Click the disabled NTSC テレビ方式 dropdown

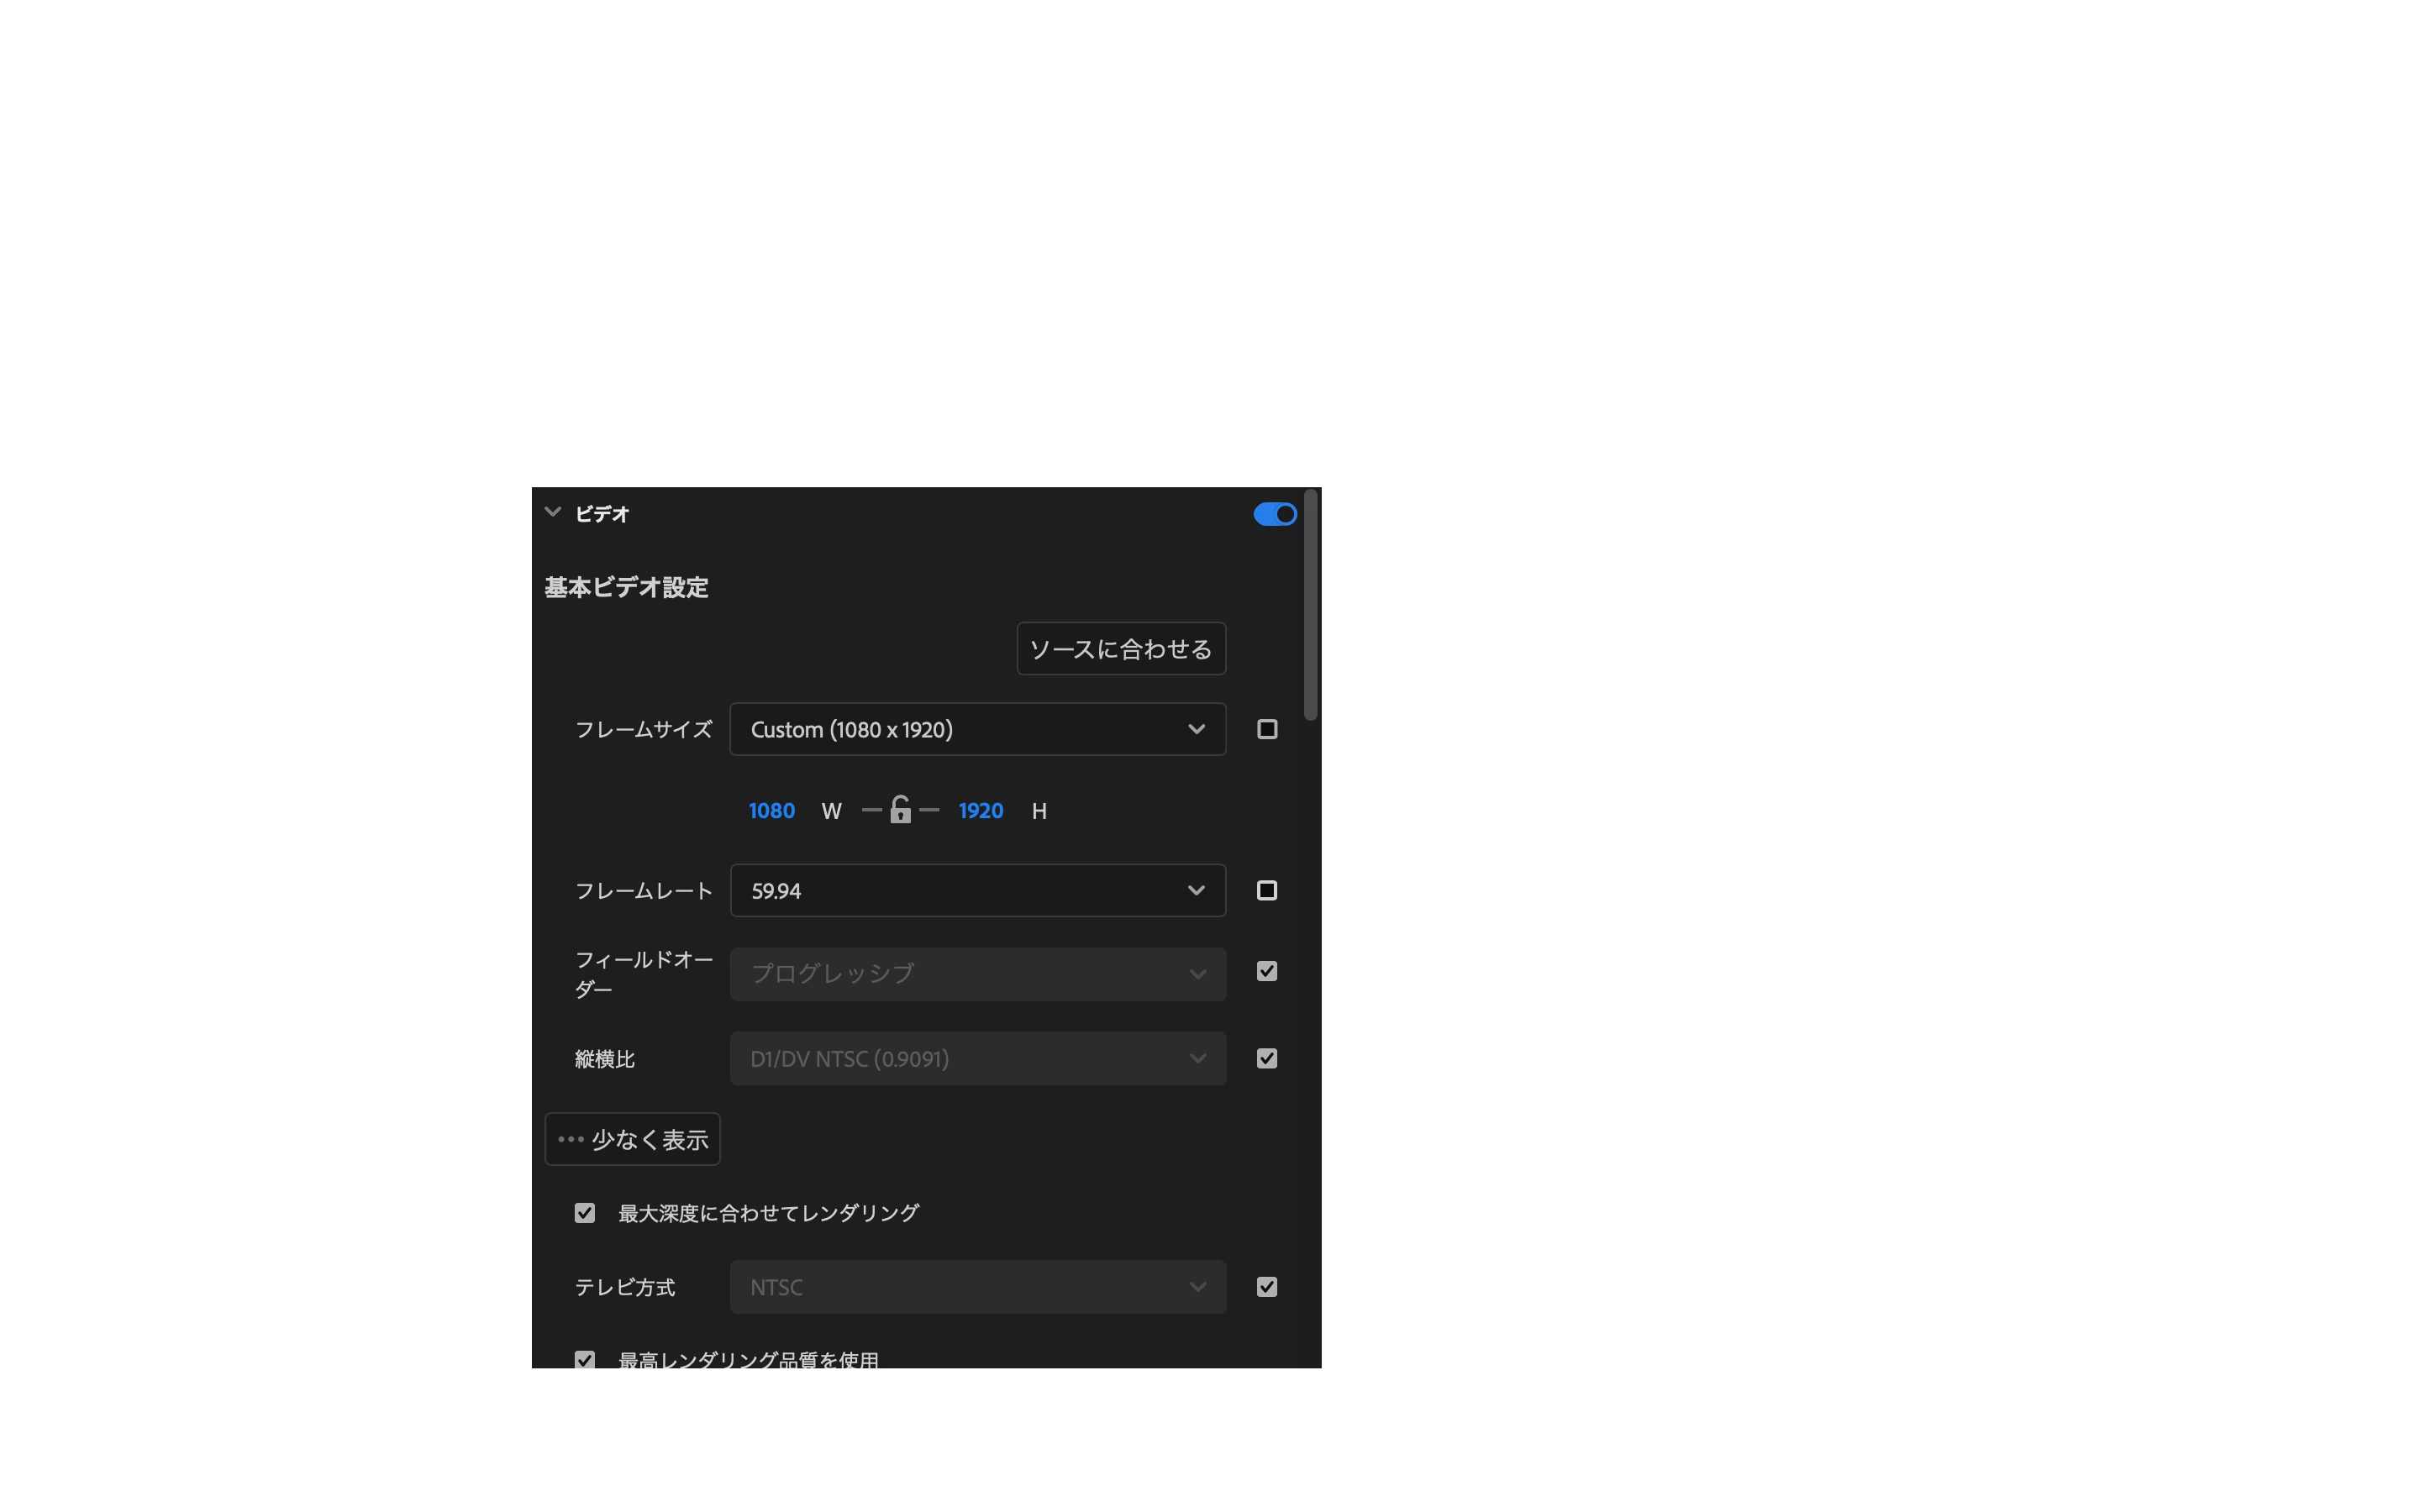click(977, 1287)
